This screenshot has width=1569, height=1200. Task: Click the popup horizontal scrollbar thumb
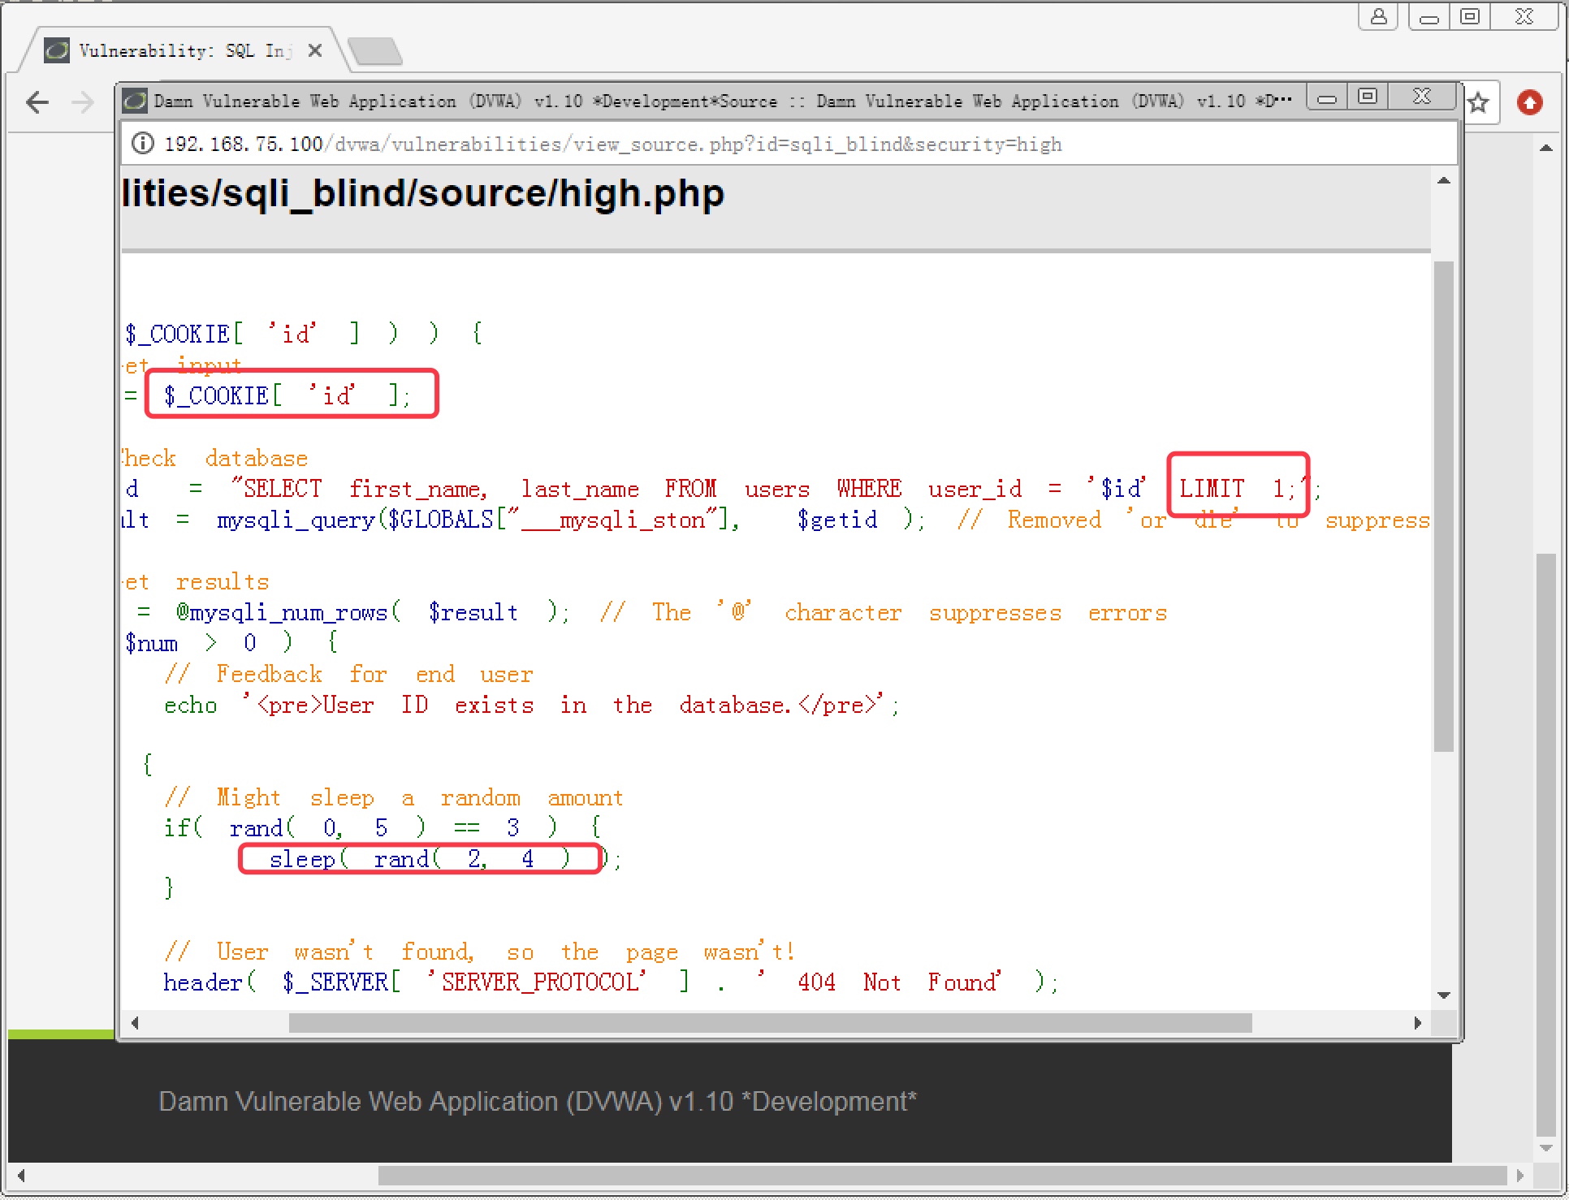pyautogui.click(x=770, y=1023)
